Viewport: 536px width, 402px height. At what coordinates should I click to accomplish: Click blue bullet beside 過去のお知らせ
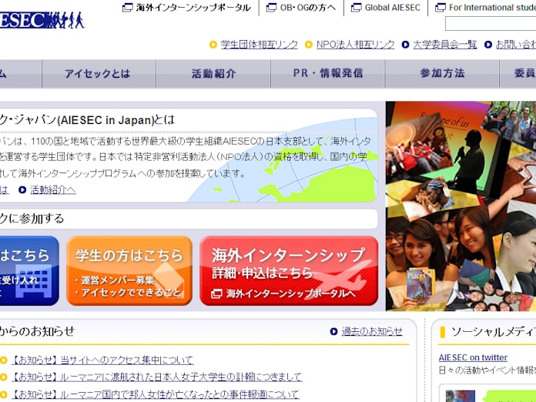coord(333,331)
